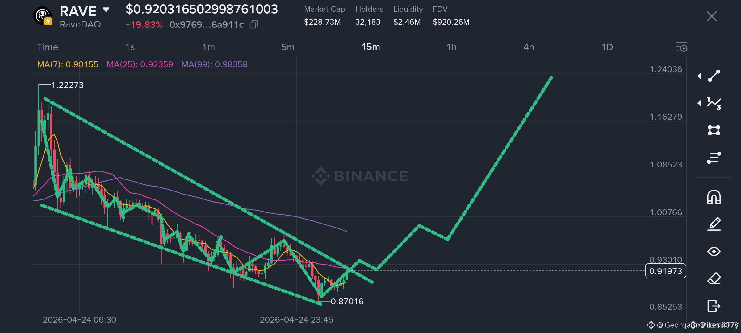Select the 5m timeframe
The height and width of the screenshot is (333, 741).
(x=288, y=47)
